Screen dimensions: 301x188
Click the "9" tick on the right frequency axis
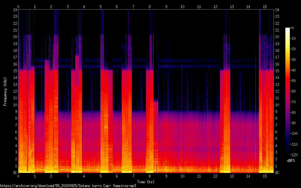[x=276, y=112]
